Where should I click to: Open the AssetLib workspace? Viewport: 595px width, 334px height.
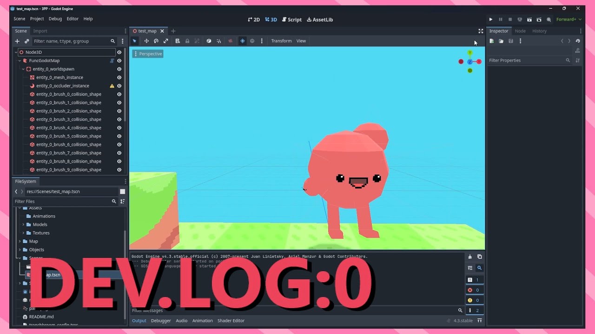[320, 19]
